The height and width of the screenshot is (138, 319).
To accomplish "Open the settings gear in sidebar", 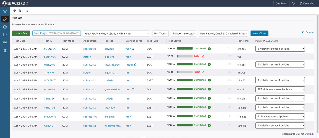I will pyautogui.click(x=5, y=50).
